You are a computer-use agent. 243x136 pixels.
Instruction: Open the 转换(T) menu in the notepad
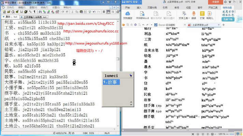tap(44, 7)
